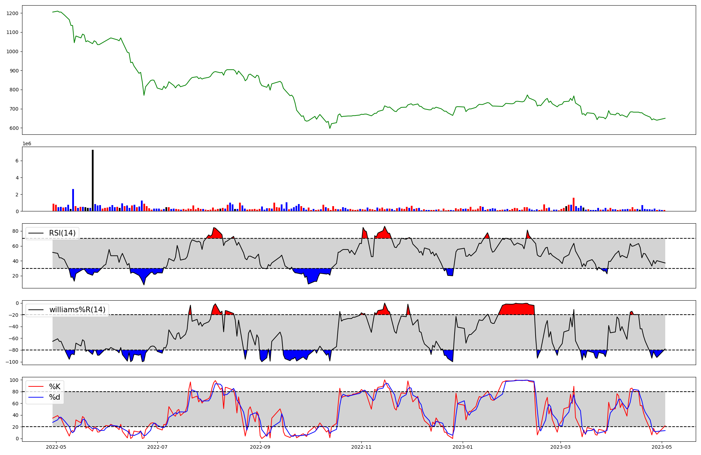The image size is (701, 455).
Task: Click the blue %d legend line sample
Action: click(36, 397)
